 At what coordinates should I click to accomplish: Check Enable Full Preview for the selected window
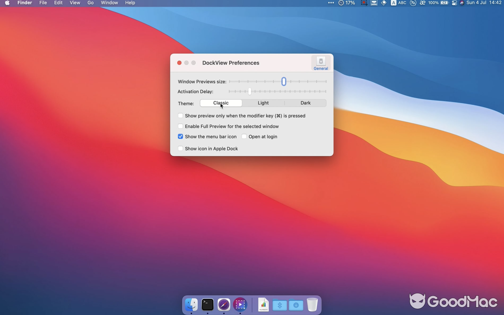click(x=180, y=126)
